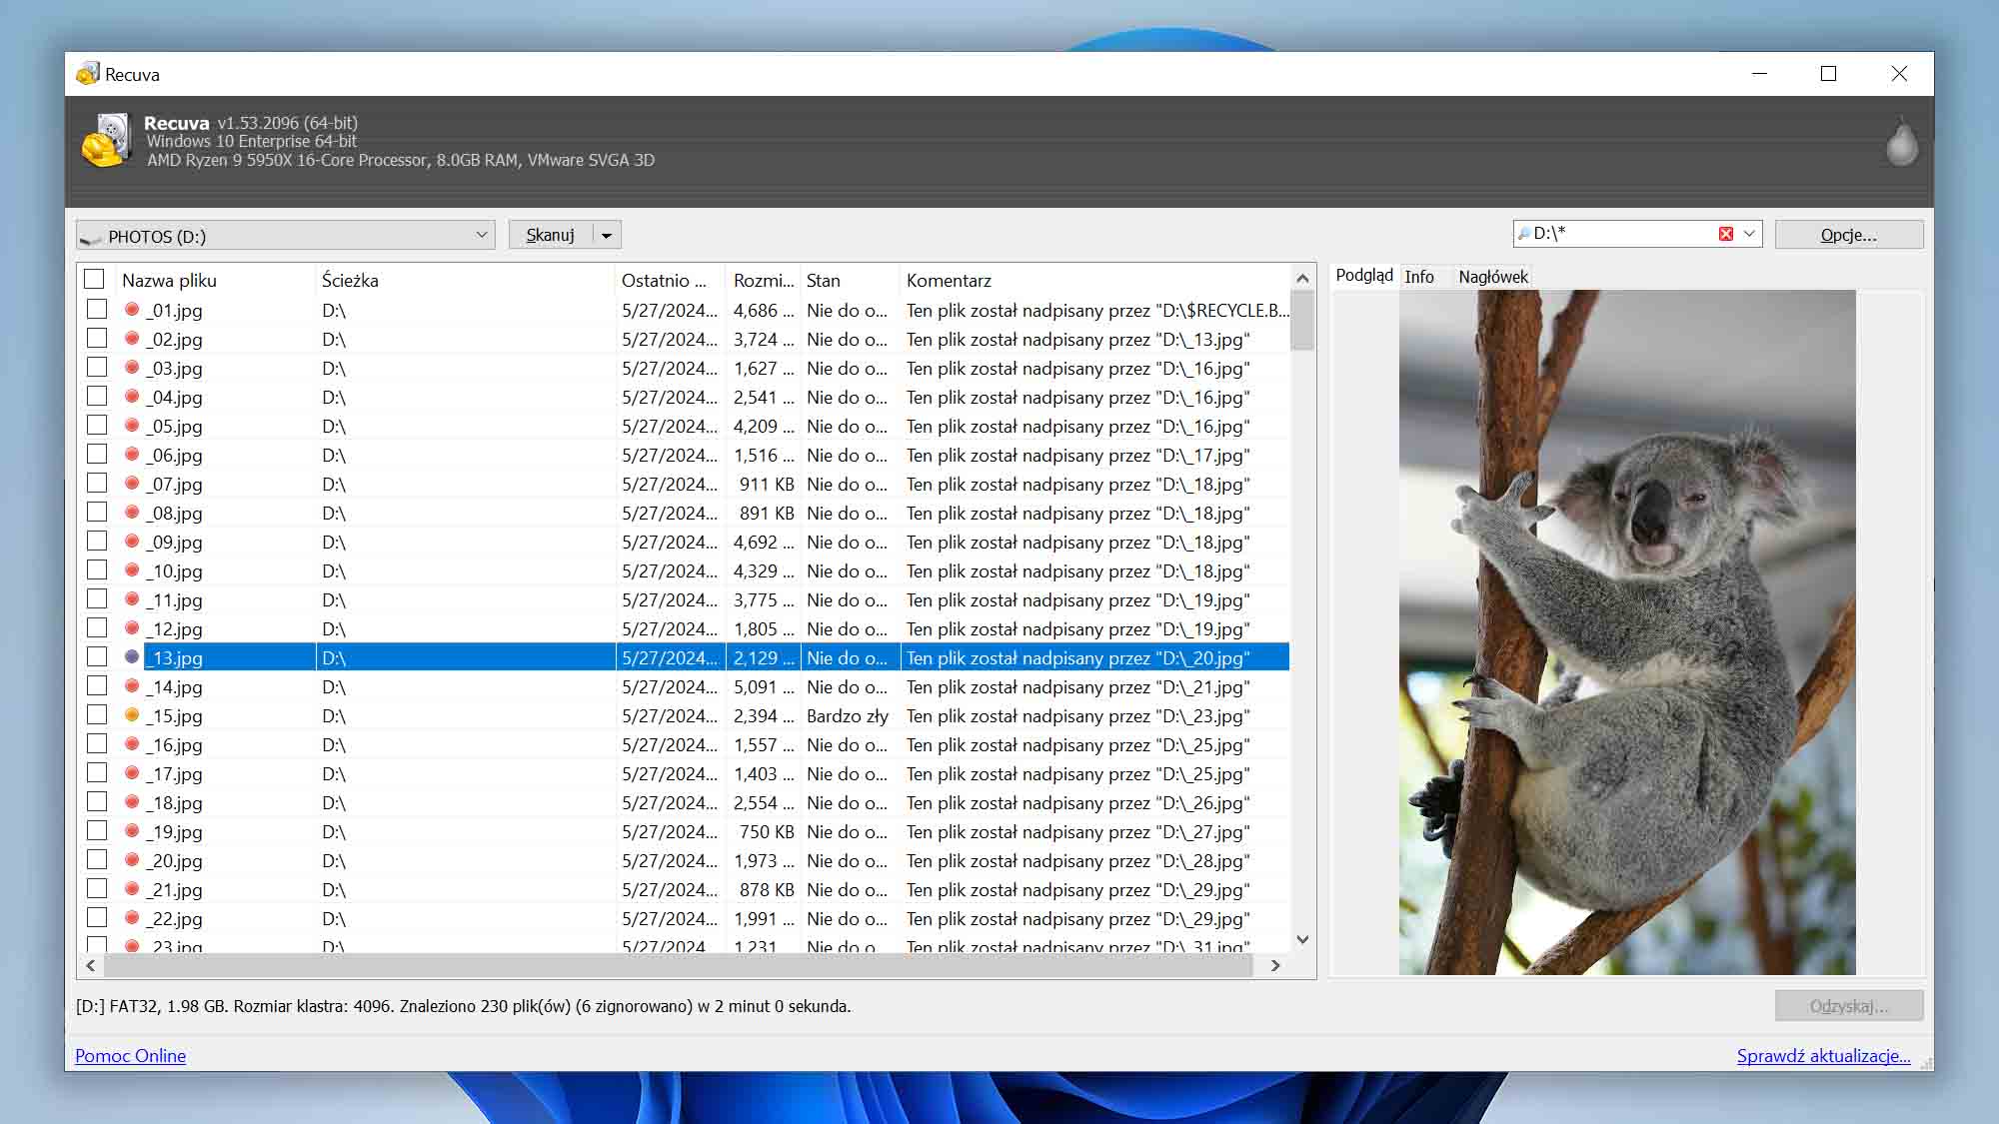The image size is (1999, 1124).
Task: Open the Skanuj split-button dropdown
Action: click(x=606, y=233)
